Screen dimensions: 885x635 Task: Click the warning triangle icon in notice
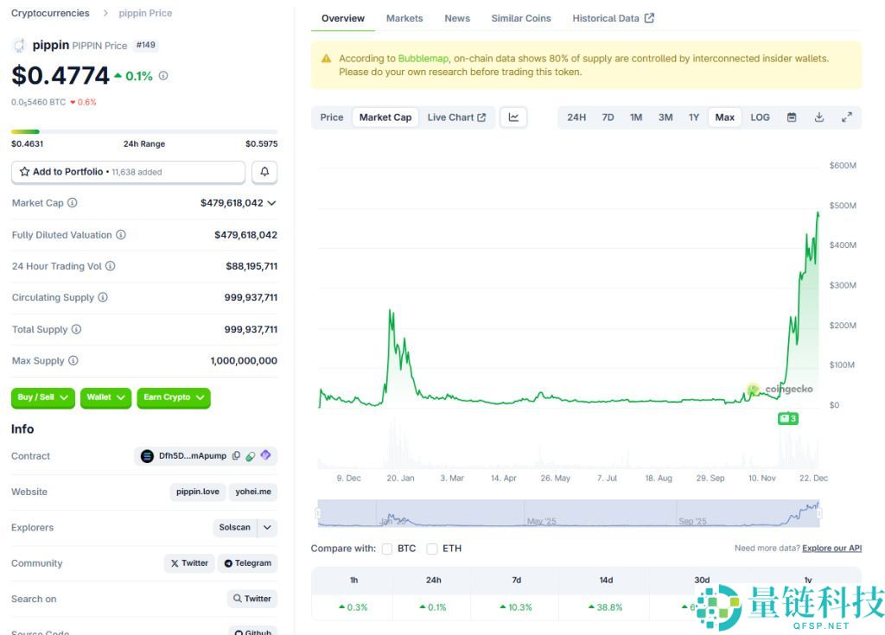(326, 59)
